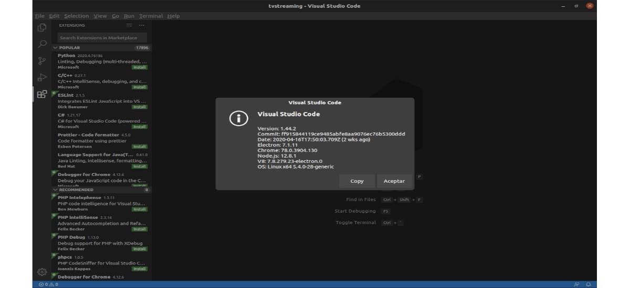The width and height of the screenshot is (630, 288).
Task: Select the Extensions view icon
Action: tap(42, 94)
